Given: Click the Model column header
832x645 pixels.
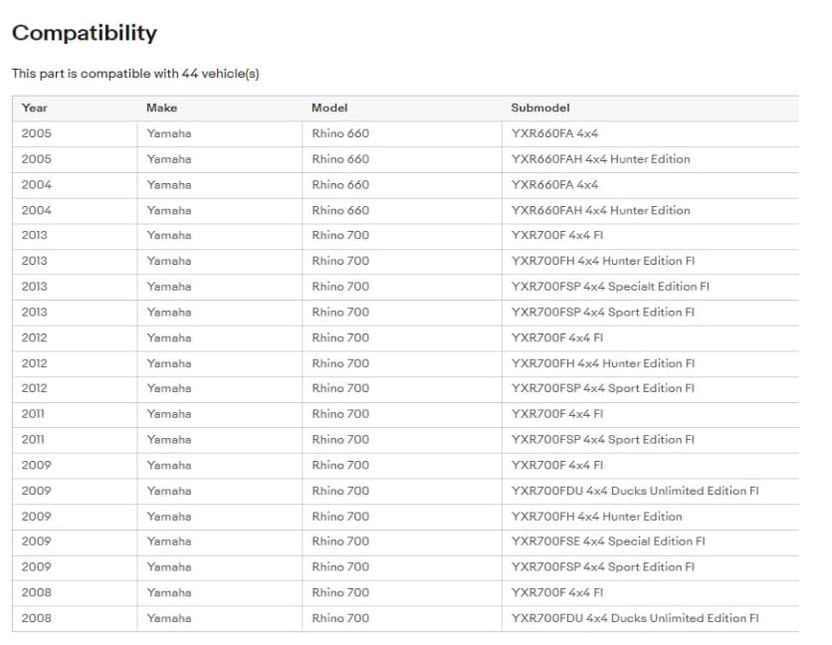Looking at the screenshot, I should click(329, 107).
